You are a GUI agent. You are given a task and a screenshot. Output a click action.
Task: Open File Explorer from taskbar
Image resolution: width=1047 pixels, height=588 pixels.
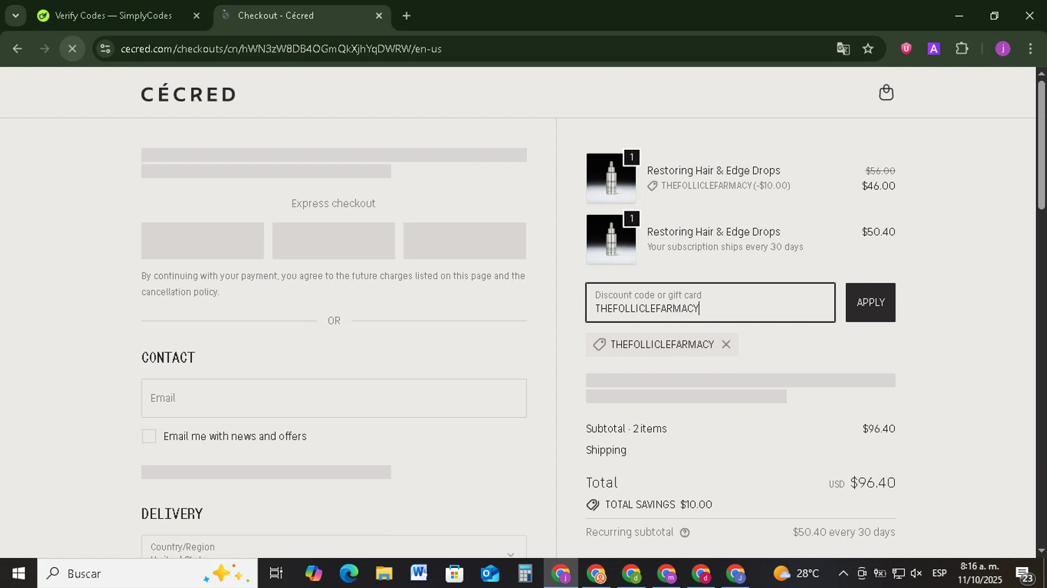pyautogui.click(x=384, y=573)
